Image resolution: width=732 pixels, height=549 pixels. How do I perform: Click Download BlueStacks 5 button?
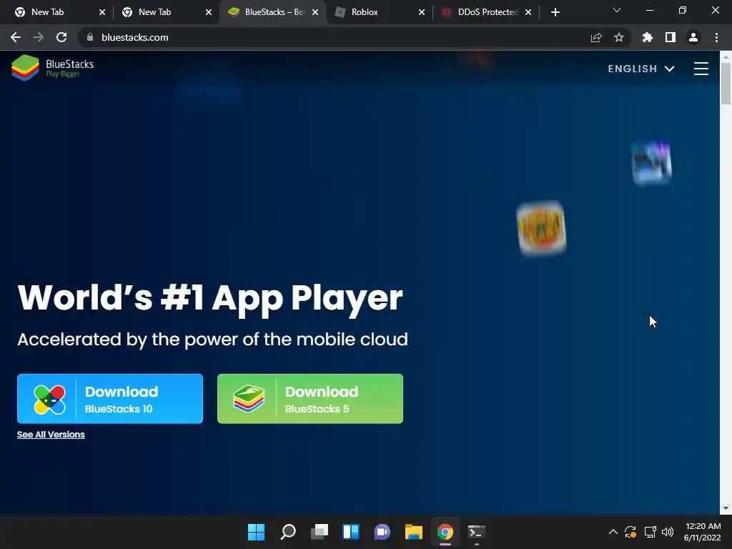[310, 399]
